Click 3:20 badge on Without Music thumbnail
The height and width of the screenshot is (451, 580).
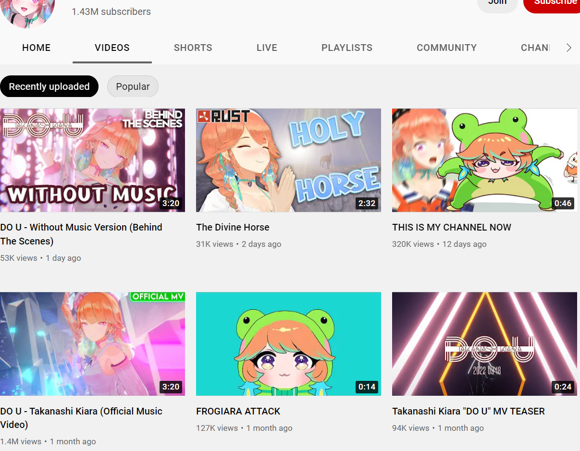click(171, 203)
